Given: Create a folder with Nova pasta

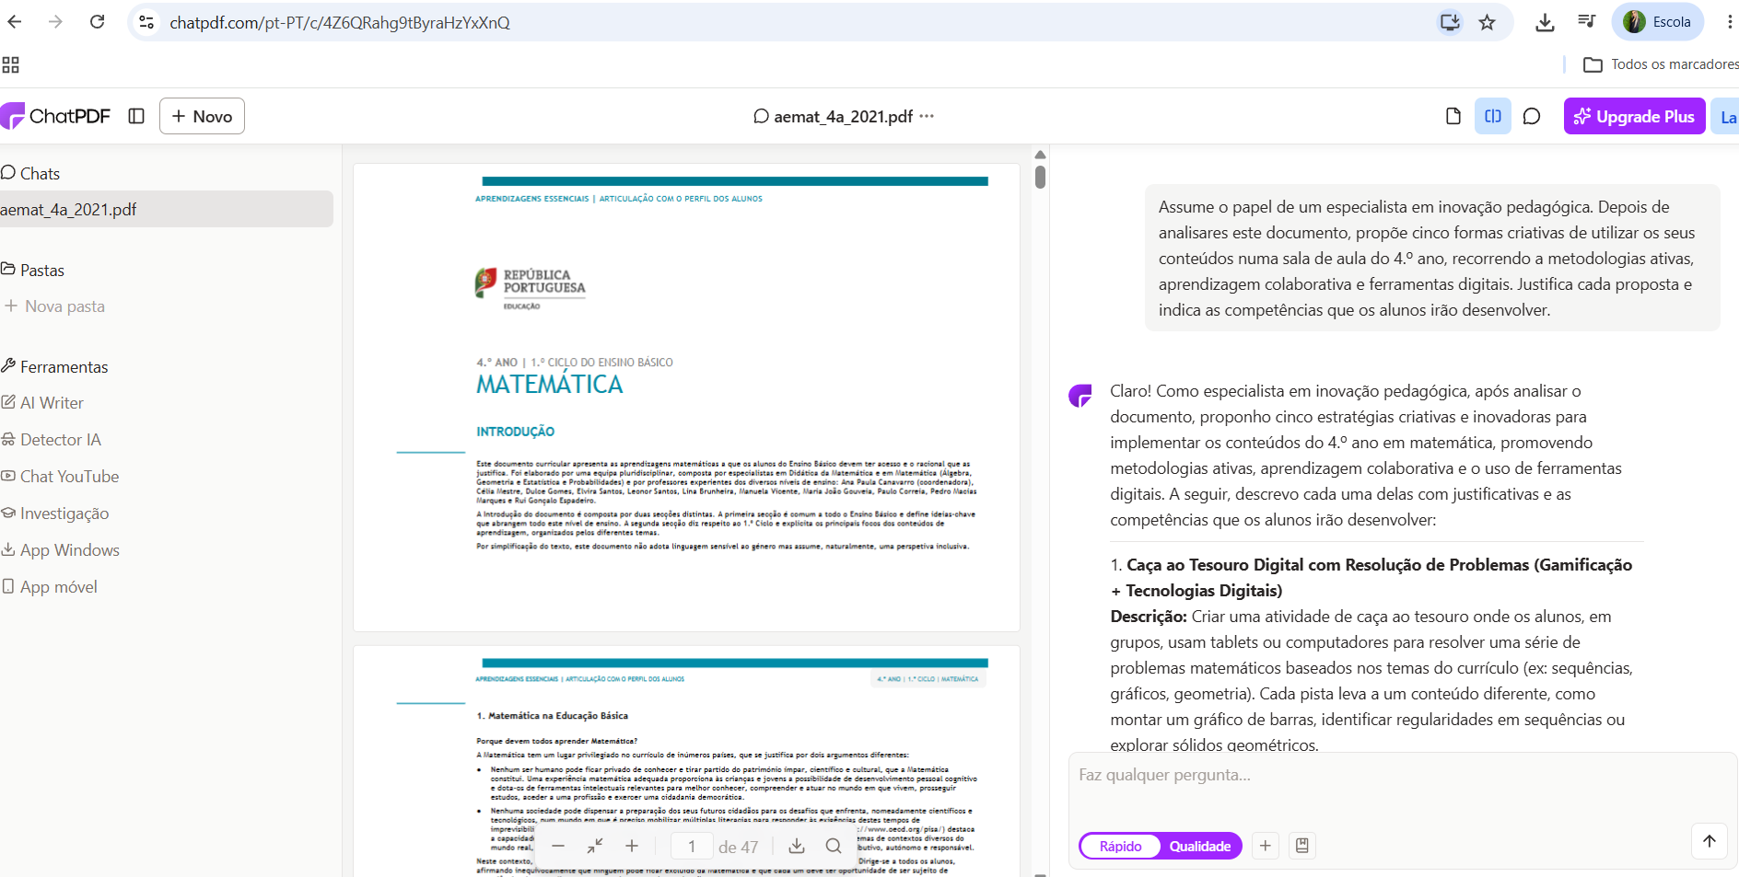Looking at the screenshot, I should 55,306.
